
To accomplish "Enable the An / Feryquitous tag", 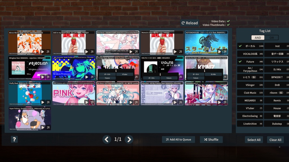I will point(250,69).
